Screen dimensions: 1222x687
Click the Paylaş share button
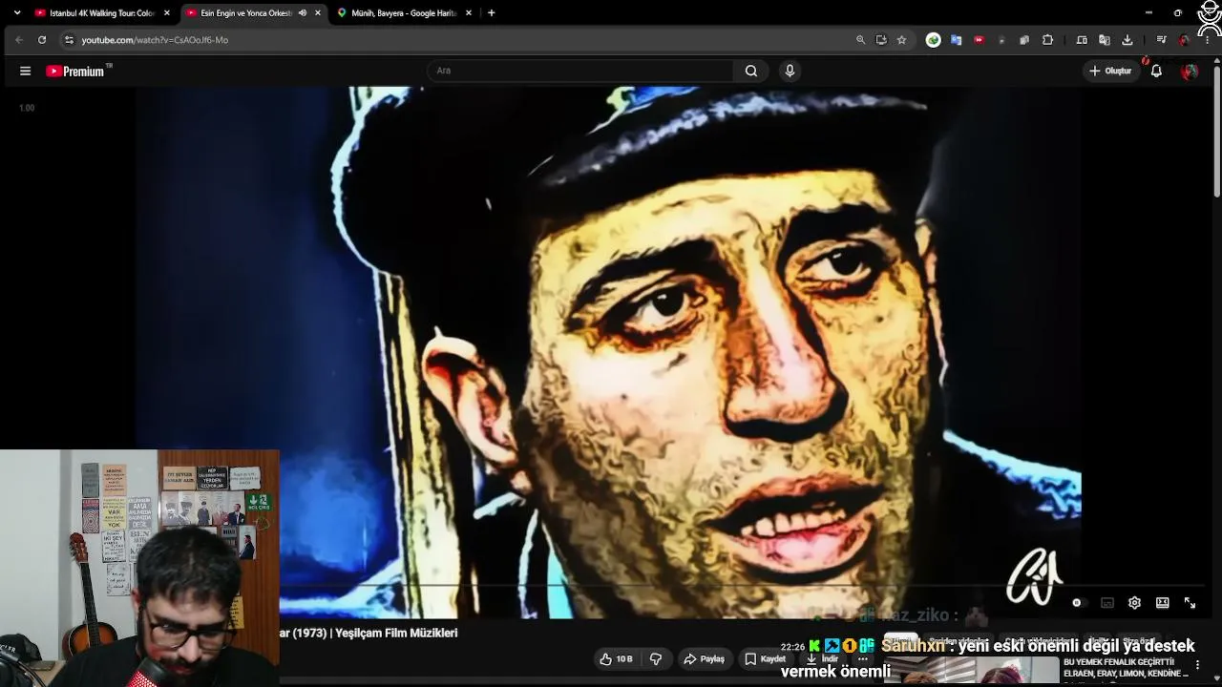coord(704,659)
